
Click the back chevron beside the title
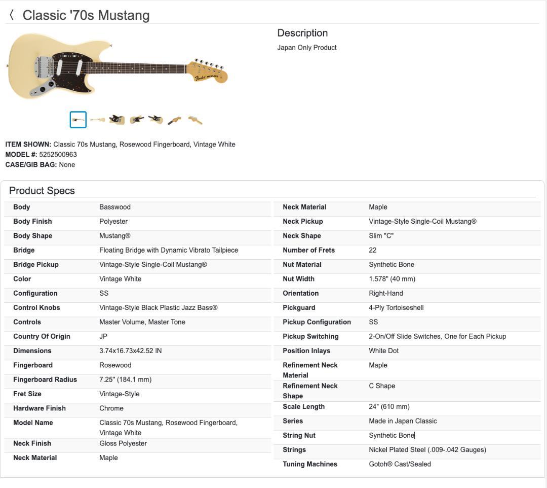click(x=12, y=15)
